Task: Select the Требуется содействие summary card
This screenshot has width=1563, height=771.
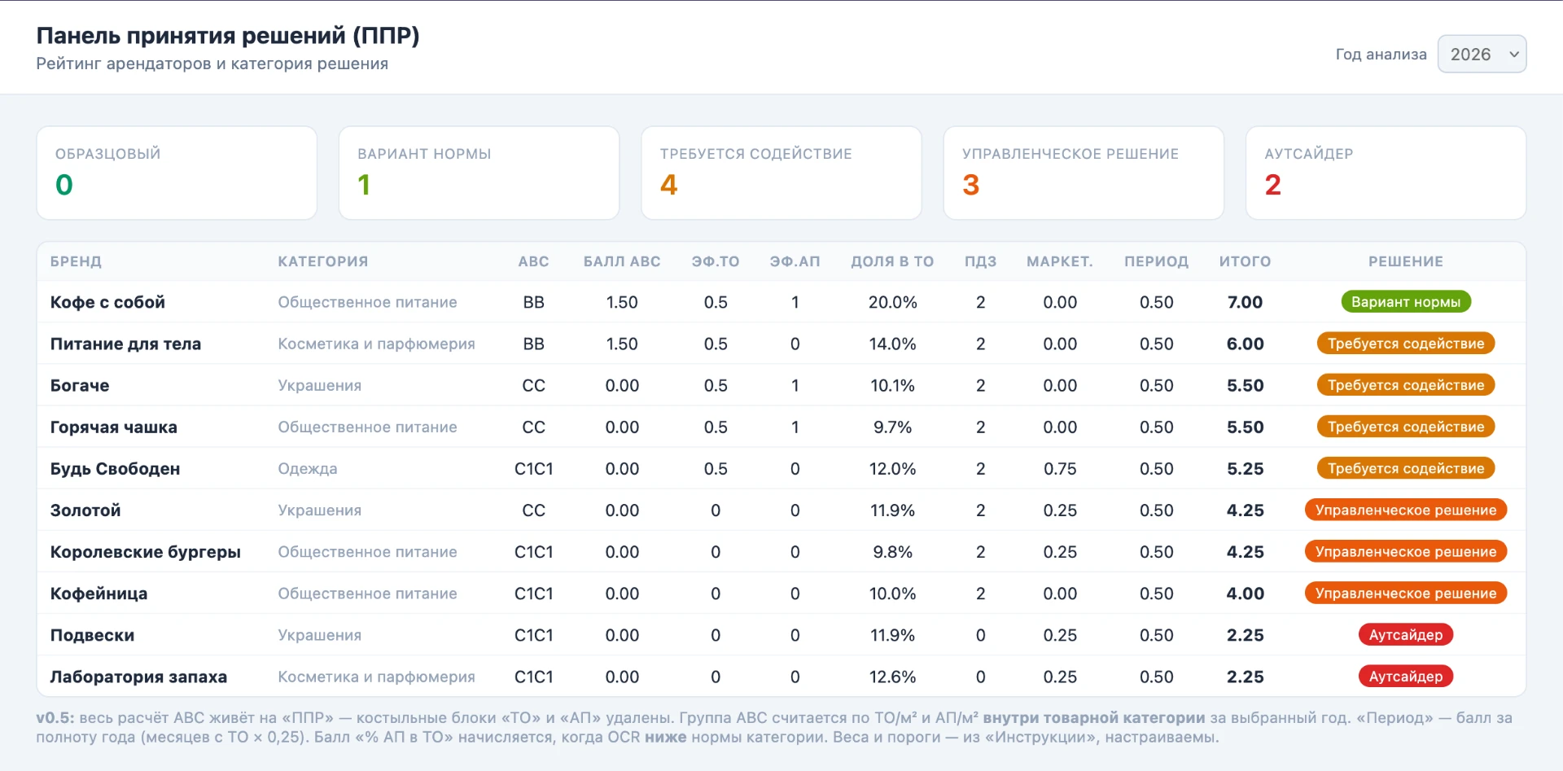Action: point(781,173)
